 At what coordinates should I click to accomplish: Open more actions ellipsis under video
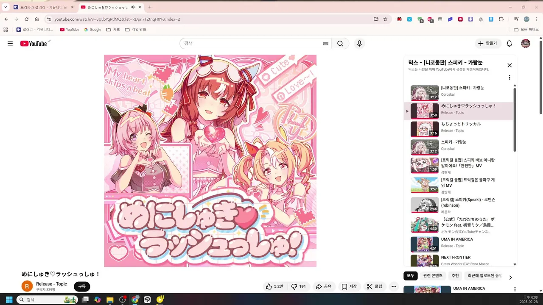pos(394,287)
